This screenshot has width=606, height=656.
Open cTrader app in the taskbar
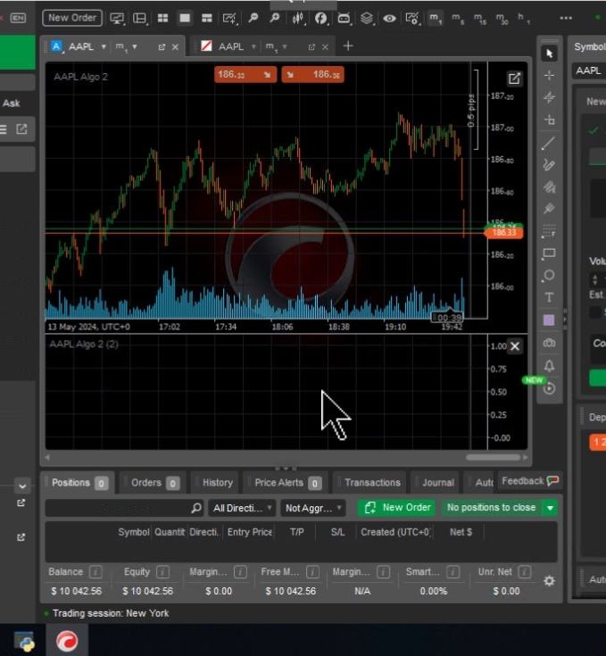click(x=67, y=641)
